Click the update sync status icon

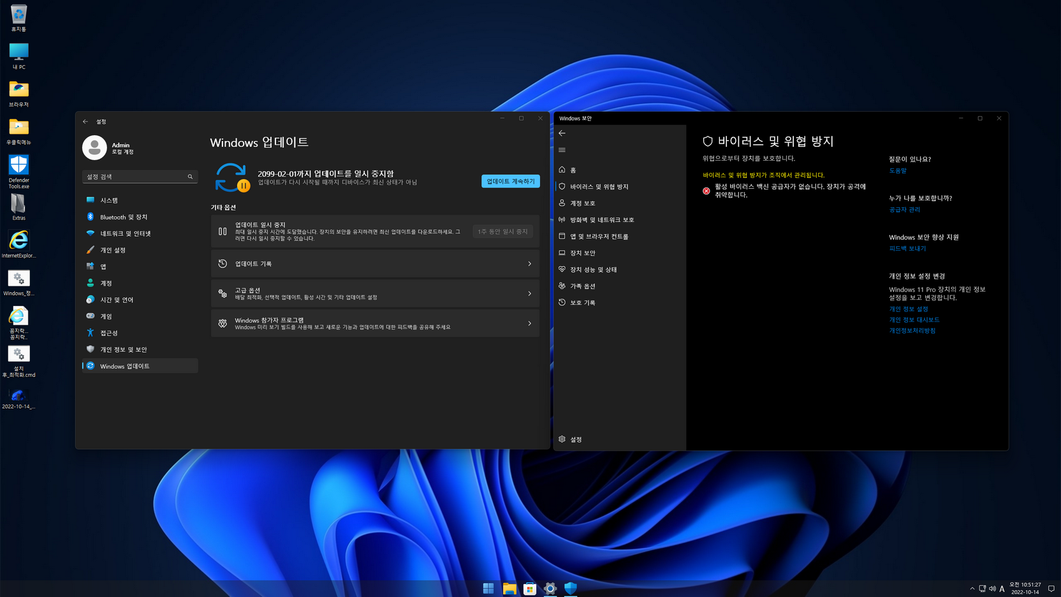(232, 178)
